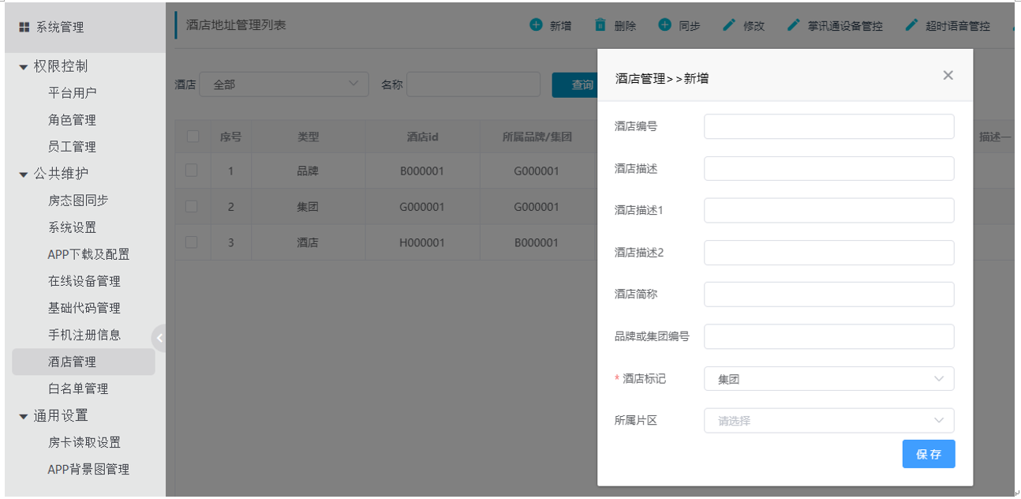Collapse the 权限控制 tree section
This screenshot has width=1021, height=499.
24,67
